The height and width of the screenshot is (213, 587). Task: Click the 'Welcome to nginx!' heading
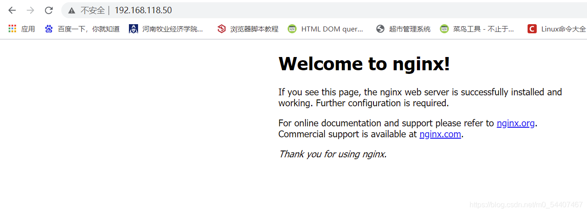pyautogui.click(x=364, y=64)
